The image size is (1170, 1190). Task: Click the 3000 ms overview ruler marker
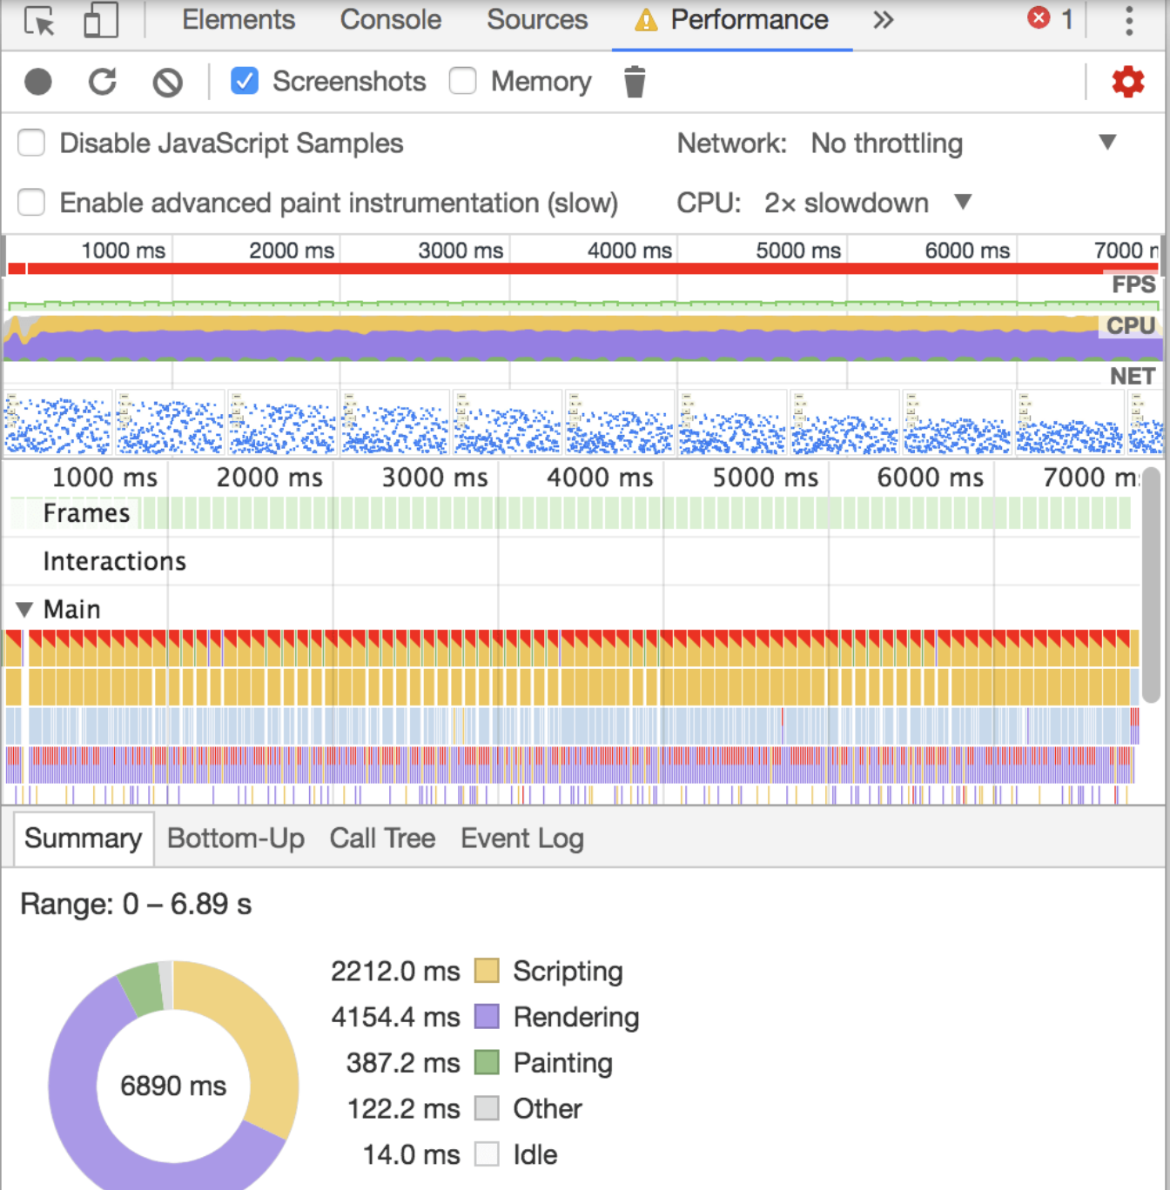(461, 251)
